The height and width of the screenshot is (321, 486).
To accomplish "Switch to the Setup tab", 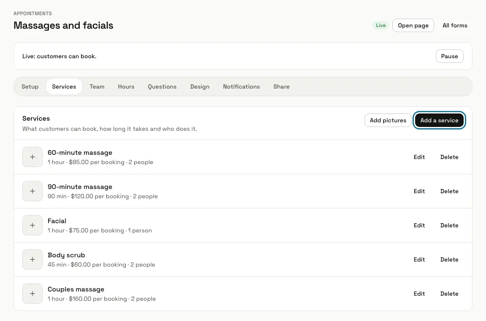I will (x=30, y=86).
